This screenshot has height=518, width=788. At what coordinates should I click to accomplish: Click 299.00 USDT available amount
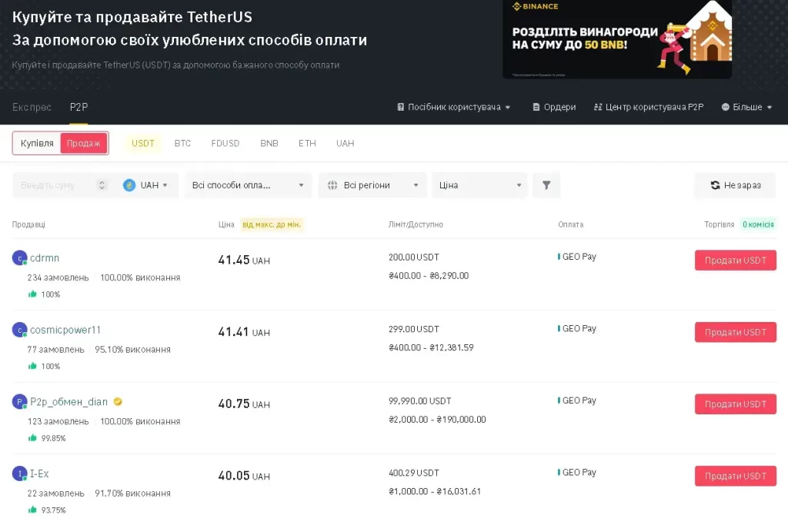(x=413, y=329)
